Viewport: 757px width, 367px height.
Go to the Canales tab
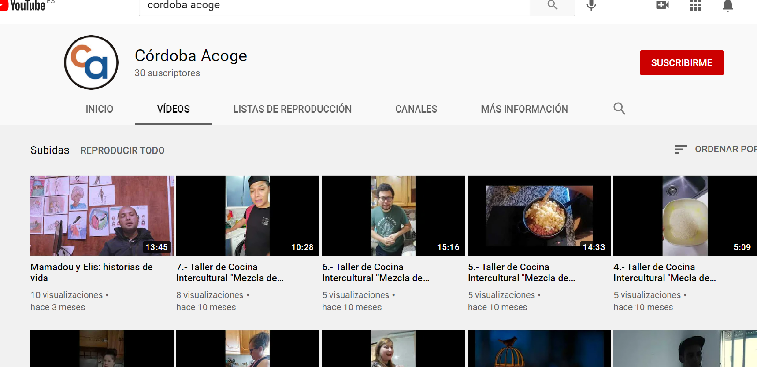pyautogui.click(x=416, y=109)
